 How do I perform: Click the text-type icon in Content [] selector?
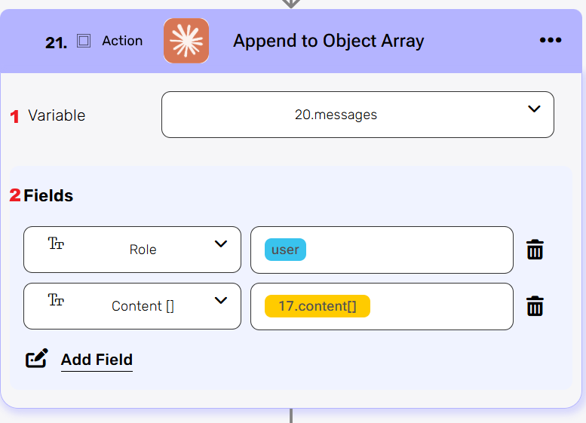coord(56,299)
